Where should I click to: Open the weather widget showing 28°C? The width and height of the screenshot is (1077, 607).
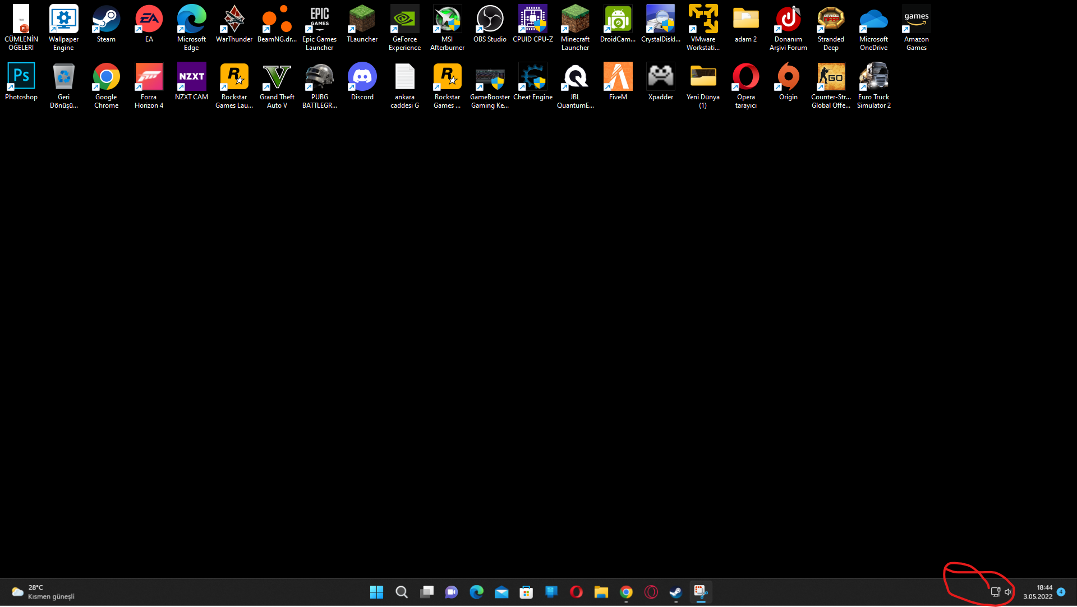coord(43,592)
